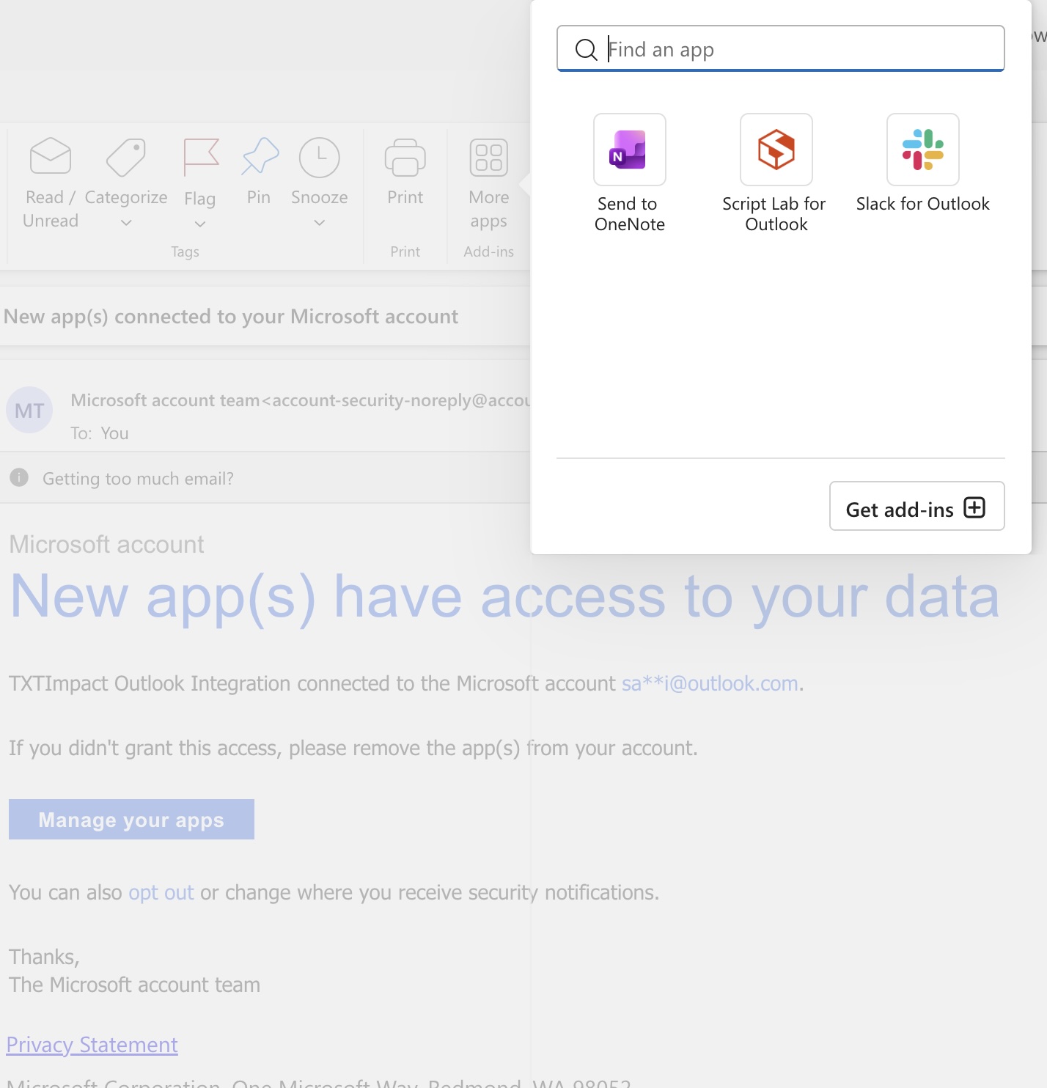The width and height of the screenshot is (1047, 1088).
Task: Open the Privacy Statement link
Action: pyautogui.click(x=92, y=1044)
